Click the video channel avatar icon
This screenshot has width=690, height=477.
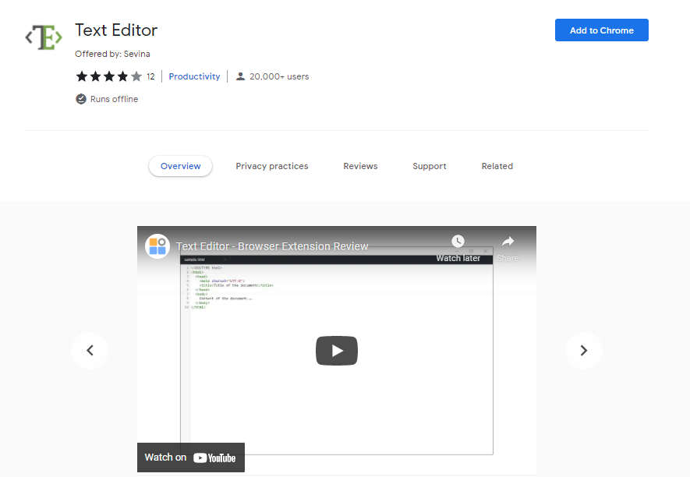tap(157, 246)
